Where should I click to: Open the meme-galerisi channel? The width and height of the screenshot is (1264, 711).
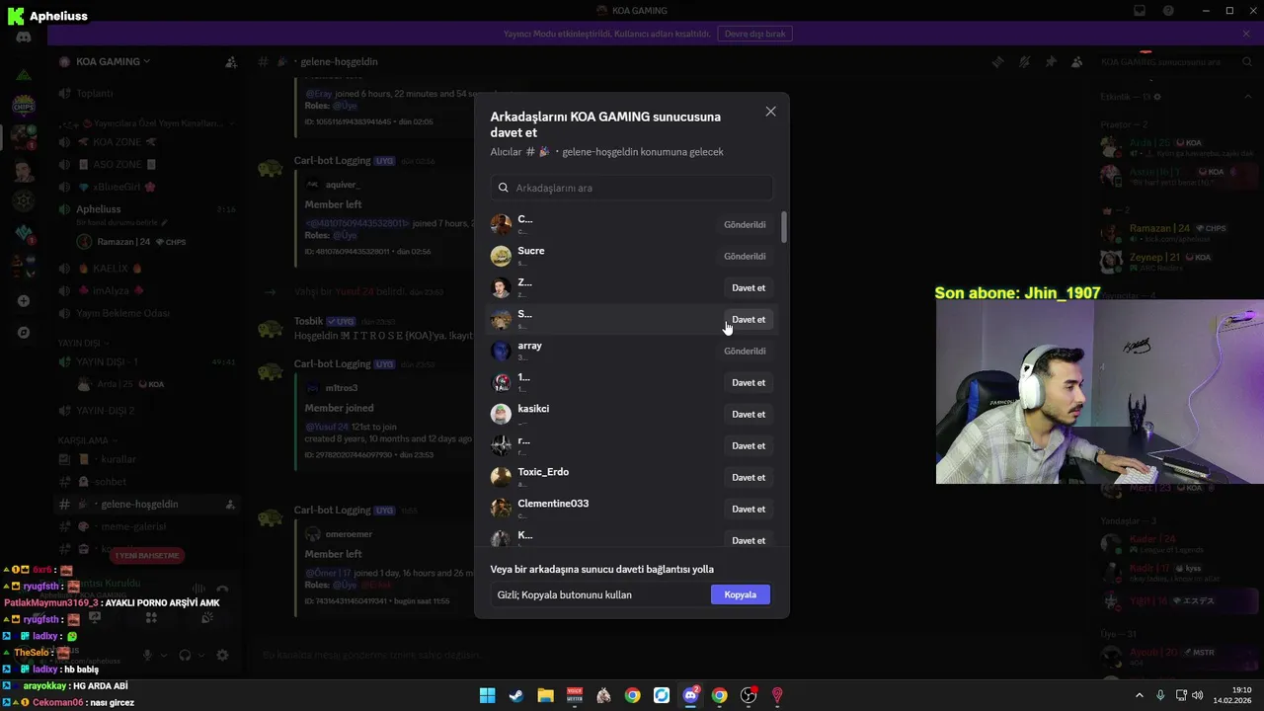(x=146, y=526)
